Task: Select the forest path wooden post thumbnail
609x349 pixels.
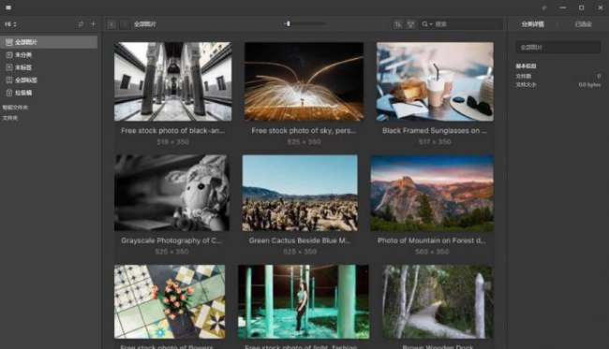Action: (438, 301)
